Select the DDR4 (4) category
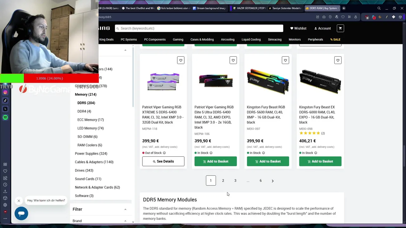The image size is (406, 228). click(84, 111)
